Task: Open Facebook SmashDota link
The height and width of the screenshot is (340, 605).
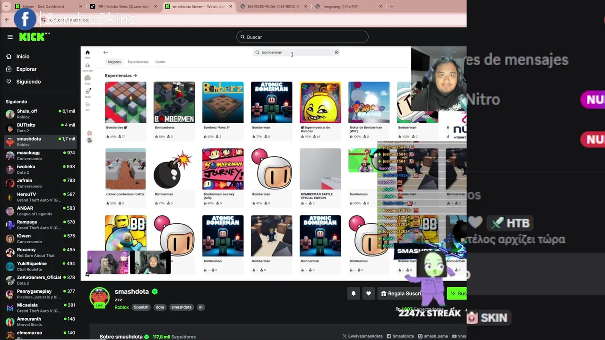Action: tap(400, 336)
